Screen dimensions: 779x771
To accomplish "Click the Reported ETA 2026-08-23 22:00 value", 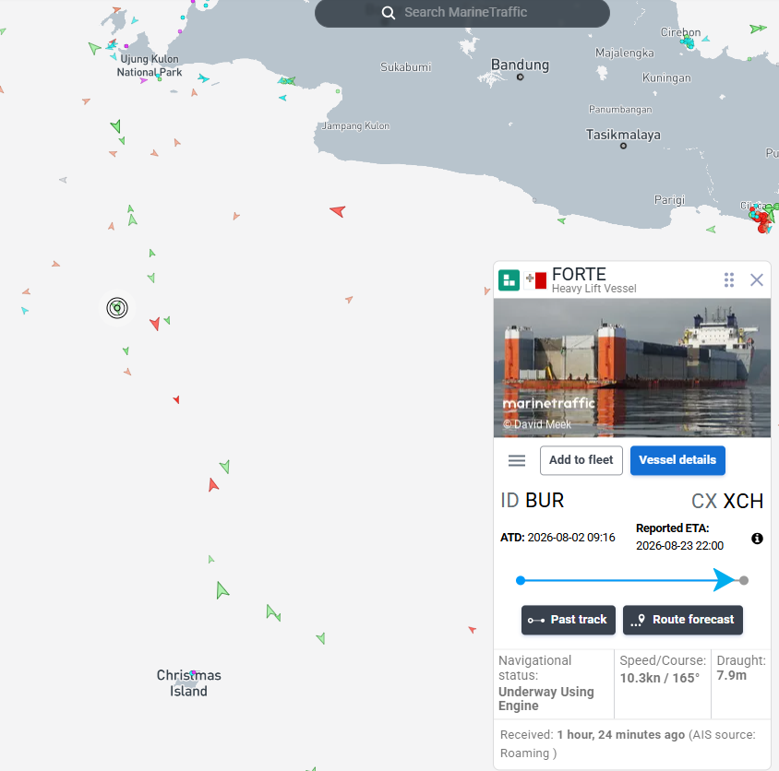I will (x=679, y=546).
